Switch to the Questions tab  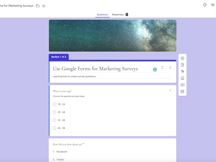click(x=103, y=14)
